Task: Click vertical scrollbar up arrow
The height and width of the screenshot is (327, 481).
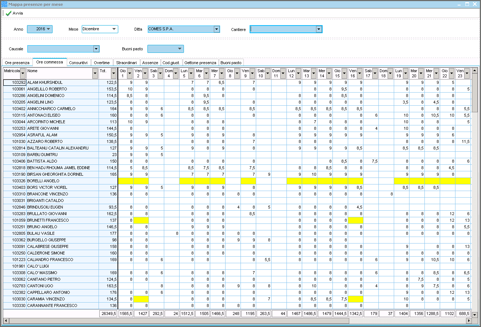Action: tap(475, 70)
